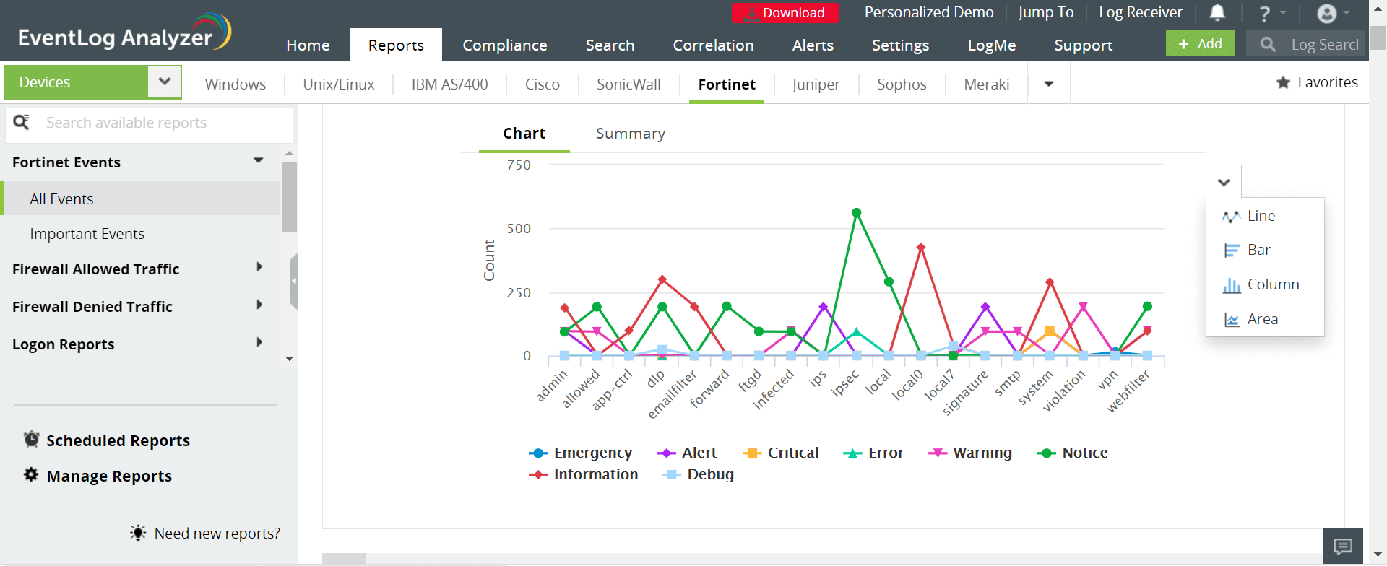Click the Log Search magnifier icon

click(1268, 45)
